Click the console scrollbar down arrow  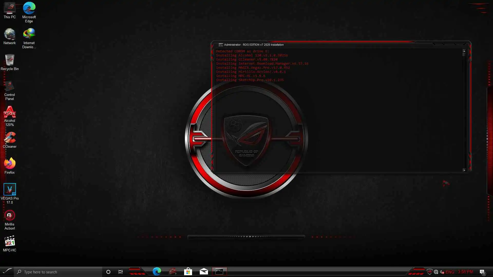(x=464, y=170)
